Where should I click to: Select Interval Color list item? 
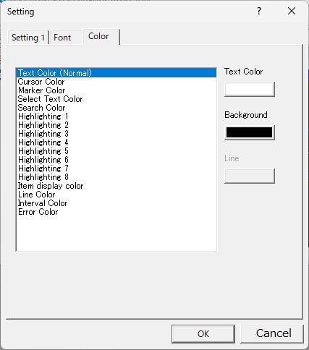116,203
